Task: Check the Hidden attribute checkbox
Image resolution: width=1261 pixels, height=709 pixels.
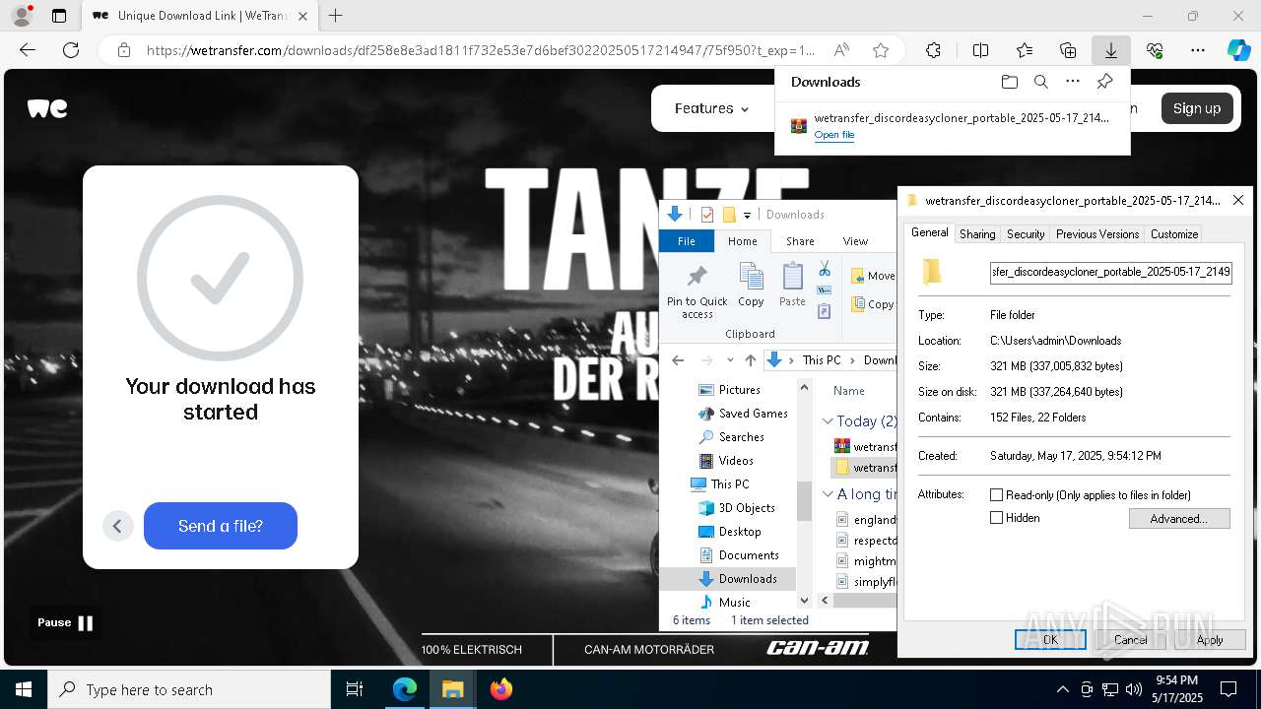Action: (996, 518)
